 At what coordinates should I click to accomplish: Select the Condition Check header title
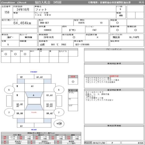pyautogui.click(x=14, y=2)
